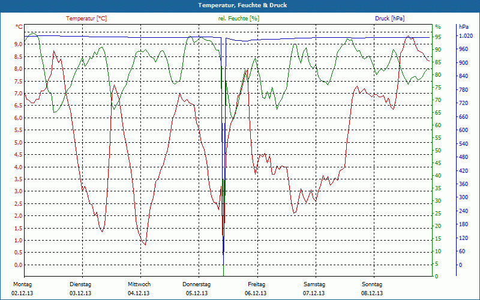The height and width of the screenshot is (300, 480).
Task: Select the date '04.12.13'
Action: [139, 293]
